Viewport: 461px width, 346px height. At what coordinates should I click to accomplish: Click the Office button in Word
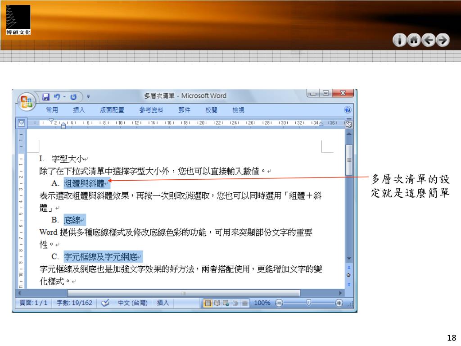point(26,101)
